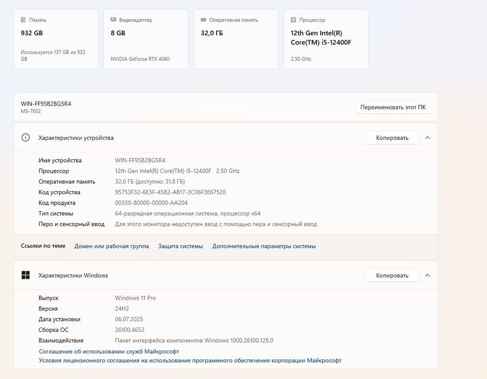Open Домен или рабочая группа link
The height and width of the screenshot is (379, 487).
click(x=111, y=246)
